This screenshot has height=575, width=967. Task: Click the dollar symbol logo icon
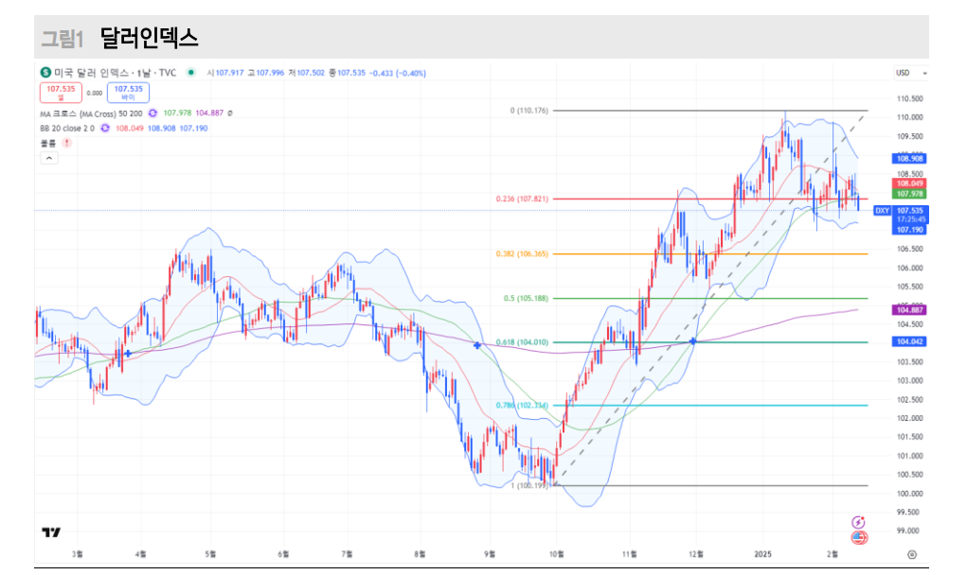click(45, 73)
